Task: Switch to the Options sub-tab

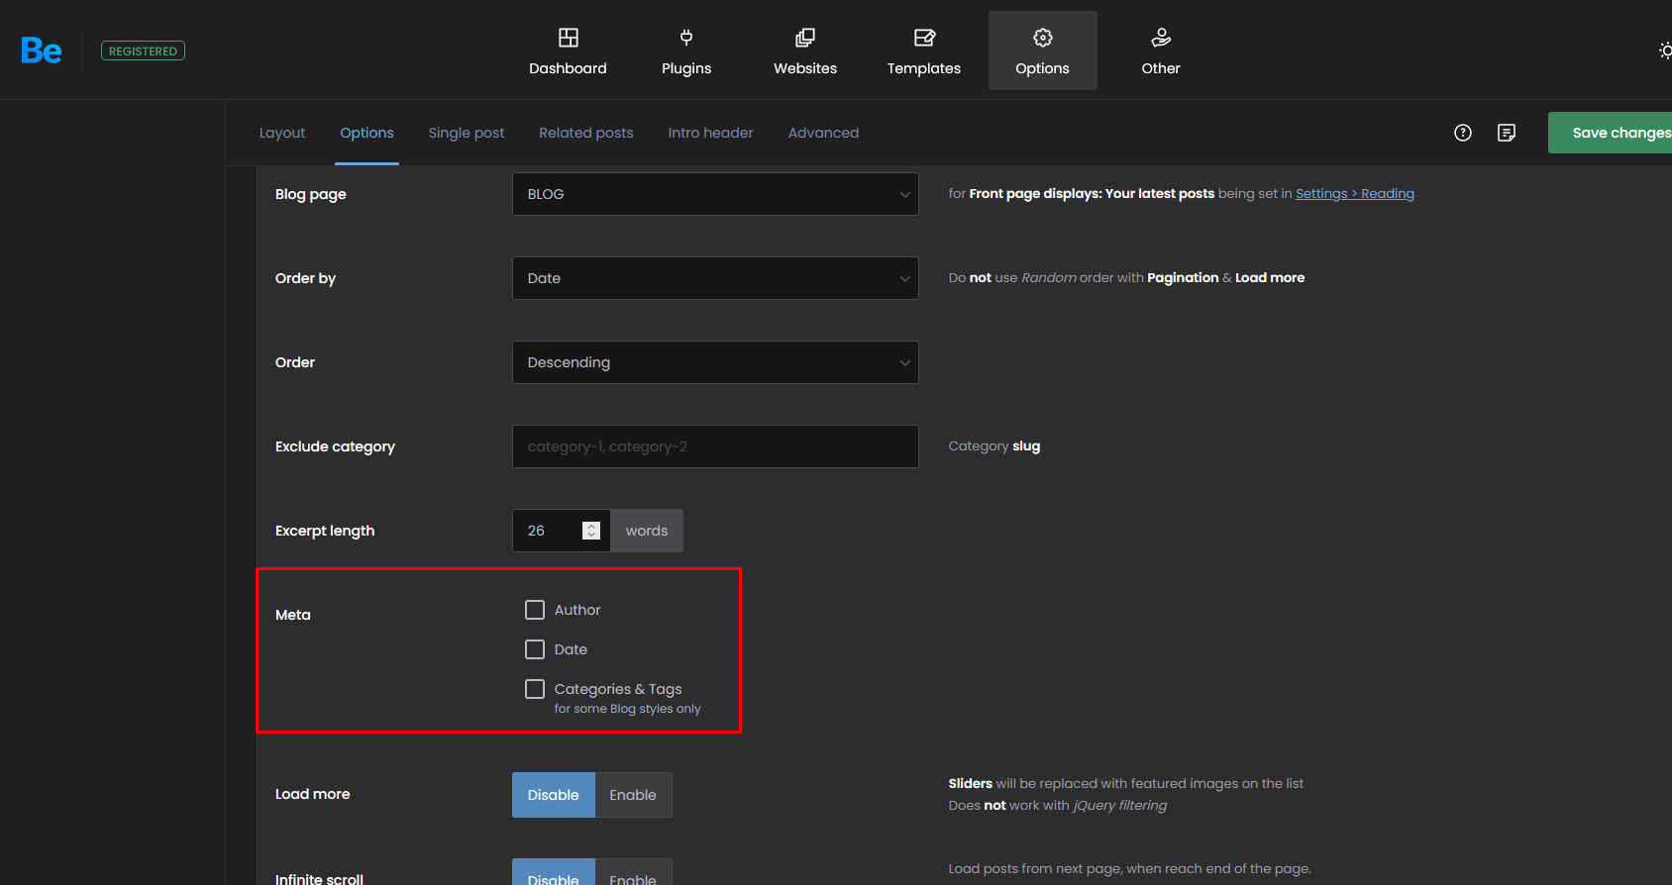Action: point(366,133)
